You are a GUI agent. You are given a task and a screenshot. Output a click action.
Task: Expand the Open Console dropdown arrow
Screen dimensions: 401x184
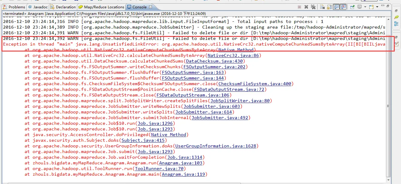(x=377, y=7)
